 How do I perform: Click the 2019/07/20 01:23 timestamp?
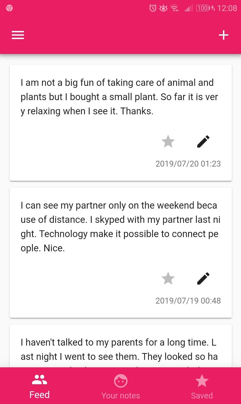coord(188,164)
